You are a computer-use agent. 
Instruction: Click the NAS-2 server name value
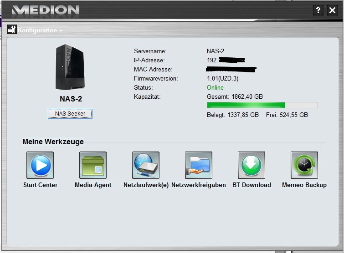(216, 51)
